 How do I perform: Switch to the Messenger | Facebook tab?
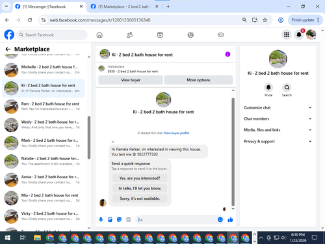[49, 7]
